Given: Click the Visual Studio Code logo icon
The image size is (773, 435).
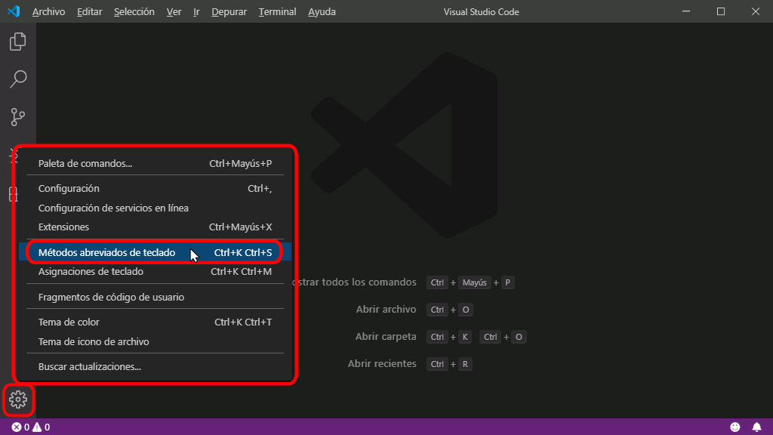Looking at the screenshot, I should pos(14,11).
